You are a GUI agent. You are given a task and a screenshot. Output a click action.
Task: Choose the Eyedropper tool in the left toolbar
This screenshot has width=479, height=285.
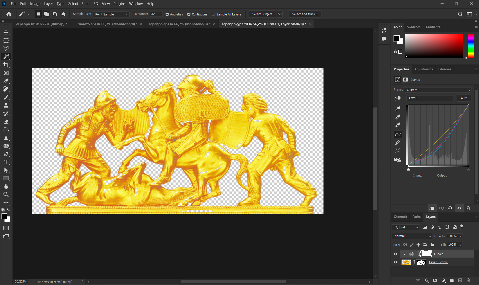[x=6, y=81]
